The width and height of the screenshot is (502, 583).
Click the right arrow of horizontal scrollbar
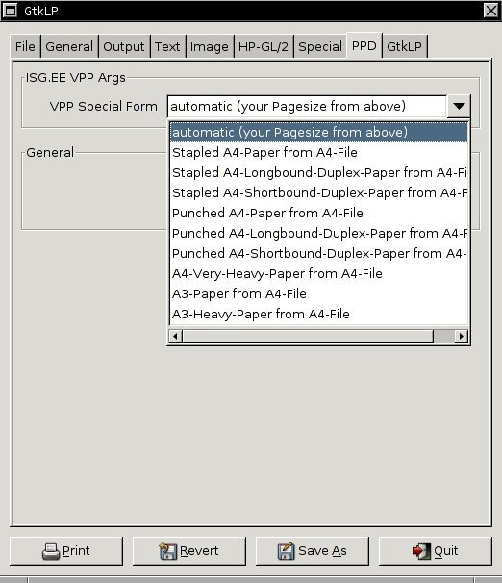tap(461, 336)
